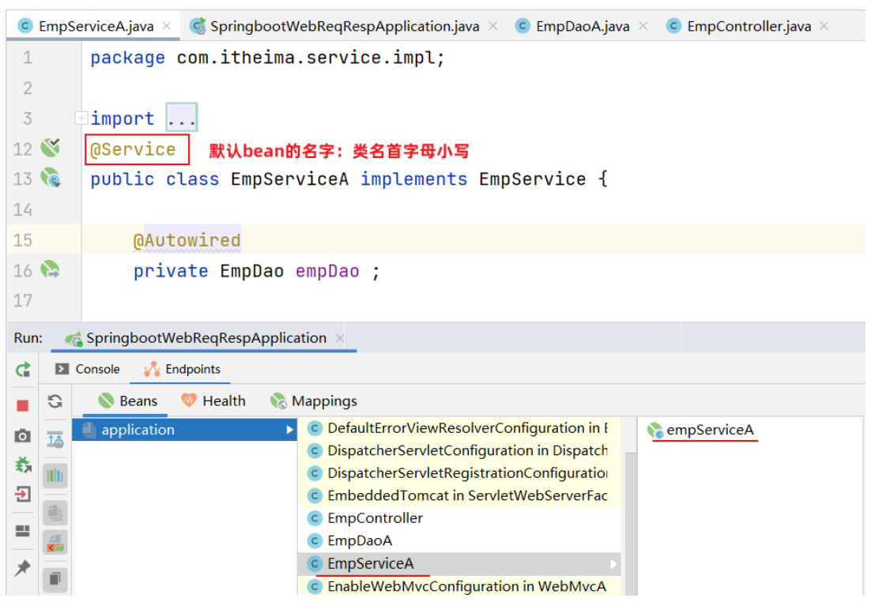This screenshot has height=602, width=871.
Task: Click the Spring gutter icon on line 13
Action: click(x=51, y=178)
